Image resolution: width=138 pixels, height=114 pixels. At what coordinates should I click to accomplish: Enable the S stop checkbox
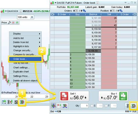(92, 106)
